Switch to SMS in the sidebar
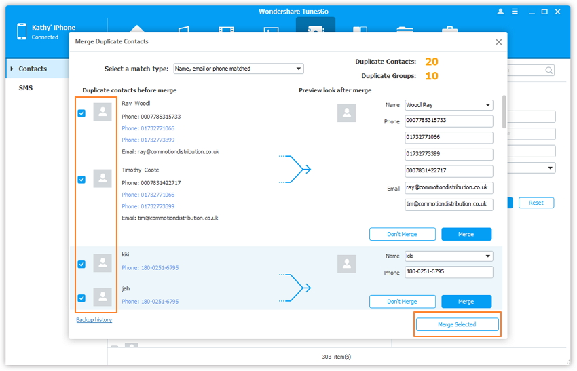Image resolution: width=577 pixels, height=371 pixels. [25, 88]
